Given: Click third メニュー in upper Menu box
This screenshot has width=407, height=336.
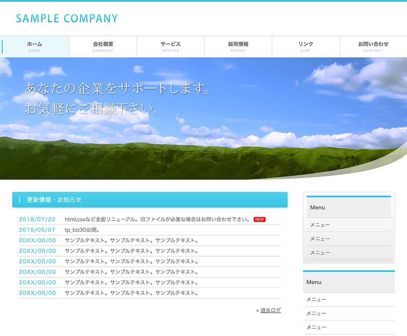Looking at the screenshot, I should click(349, 253).
